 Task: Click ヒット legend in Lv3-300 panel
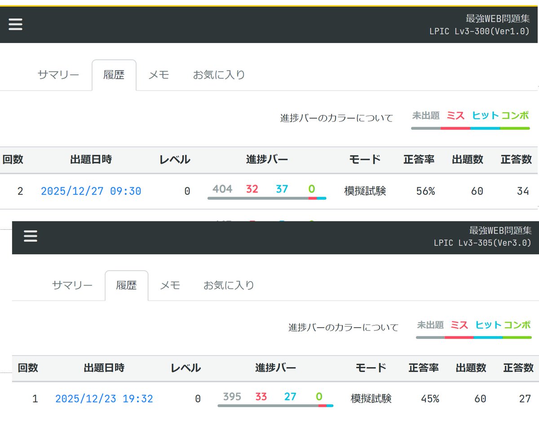486,116
